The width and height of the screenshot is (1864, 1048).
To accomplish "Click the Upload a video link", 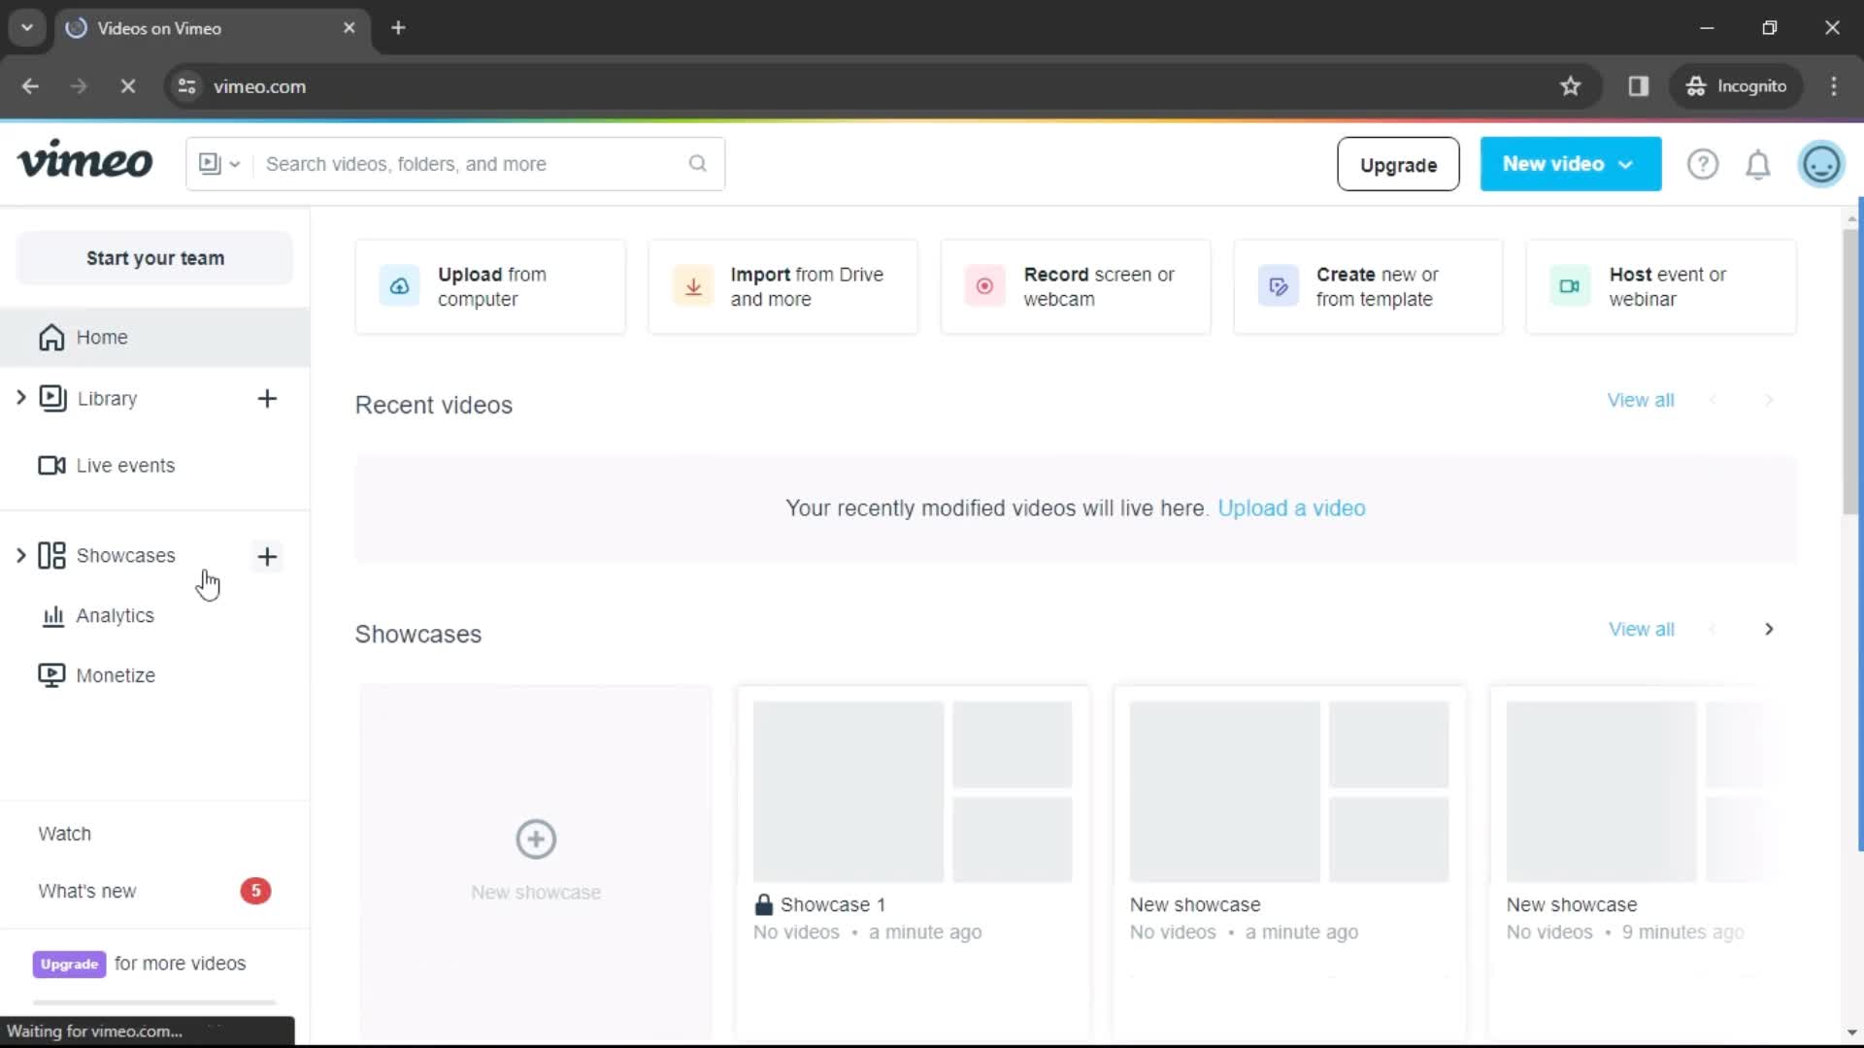I will click(1292, 507).
